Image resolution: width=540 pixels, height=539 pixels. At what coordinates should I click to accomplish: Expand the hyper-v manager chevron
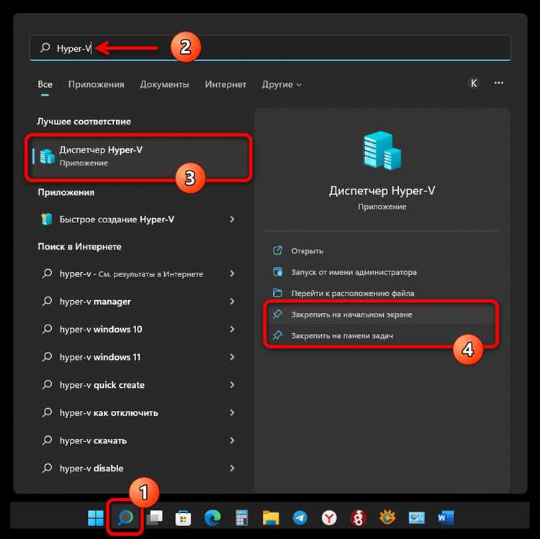(x=232, y=302)
